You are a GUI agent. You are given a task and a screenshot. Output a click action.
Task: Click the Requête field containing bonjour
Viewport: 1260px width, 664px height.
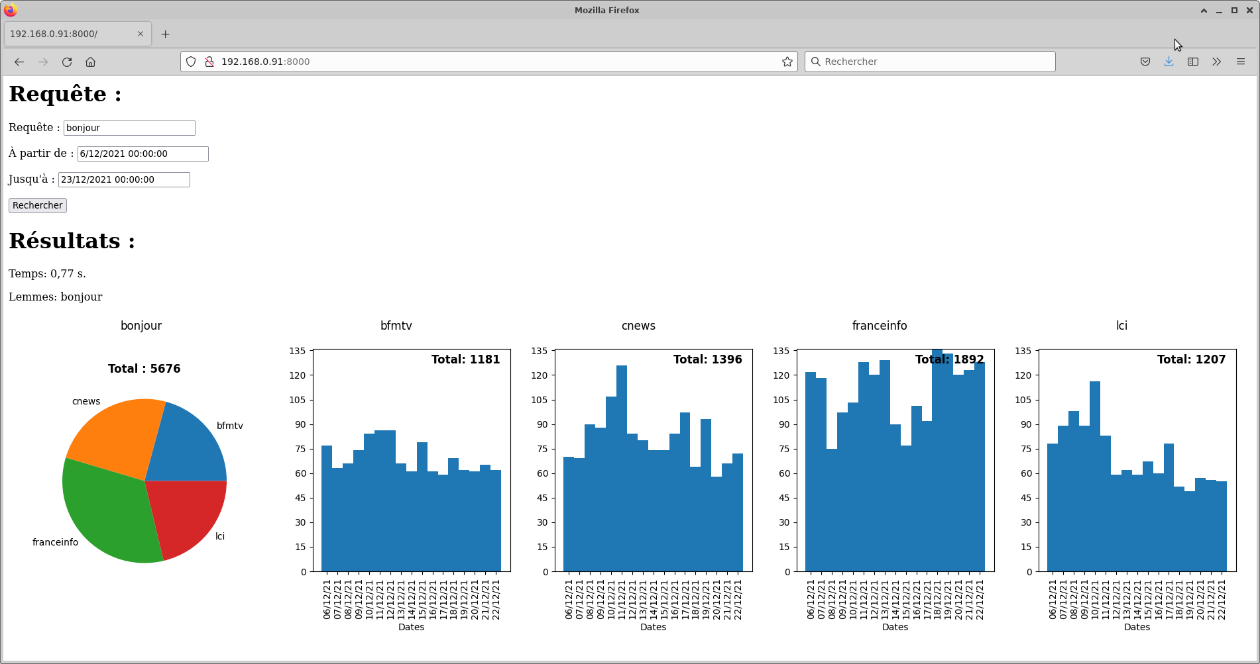tap(129, 128)
